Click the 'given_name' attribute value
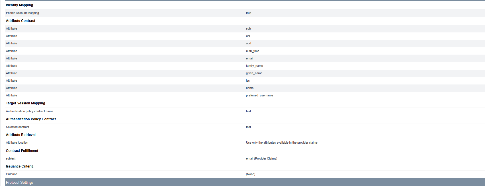The width and height of the screenshot is (485, 186). point(254,73)
